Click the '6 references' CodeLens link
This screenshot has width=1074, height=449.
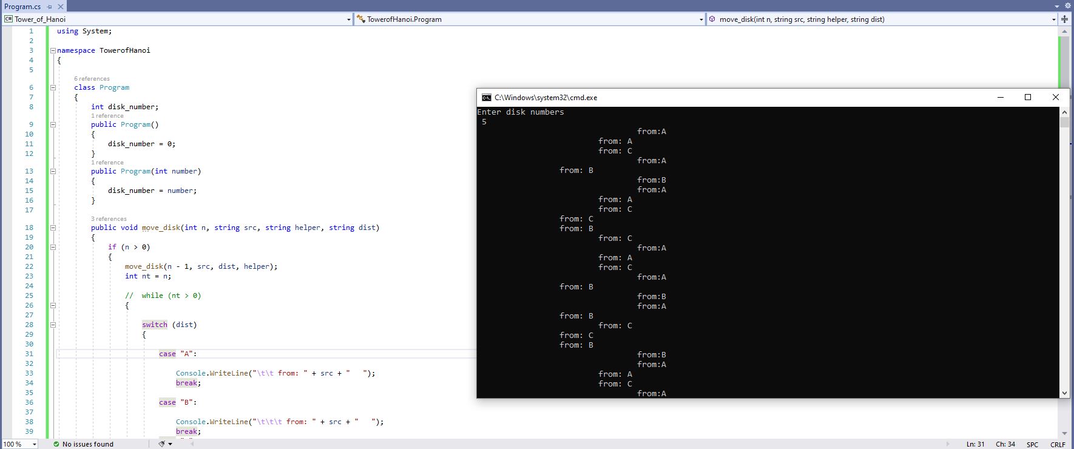92,79
